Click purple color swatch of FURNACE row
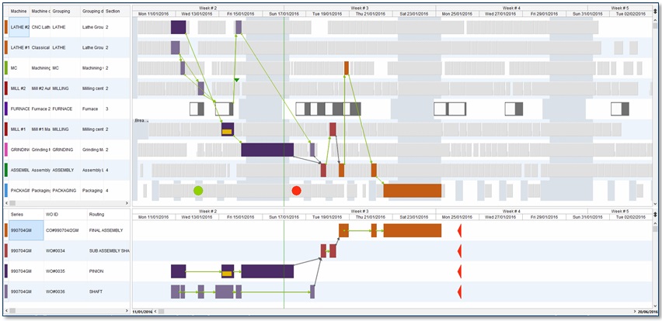This screenshot has width=662, height=321. (6, 109)
